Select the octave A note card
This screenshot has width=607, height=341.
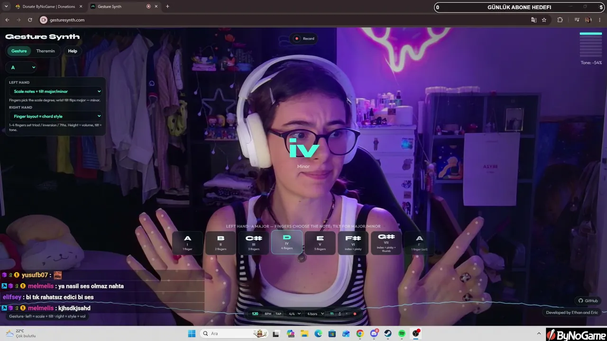pyautogui.click(x=419, y=242)
